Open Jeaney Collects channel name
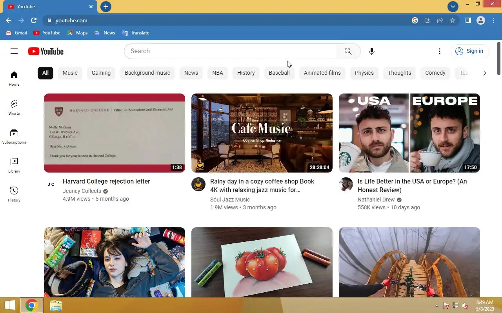This screenshot has height=313, width=502. (x=82, y=191)
